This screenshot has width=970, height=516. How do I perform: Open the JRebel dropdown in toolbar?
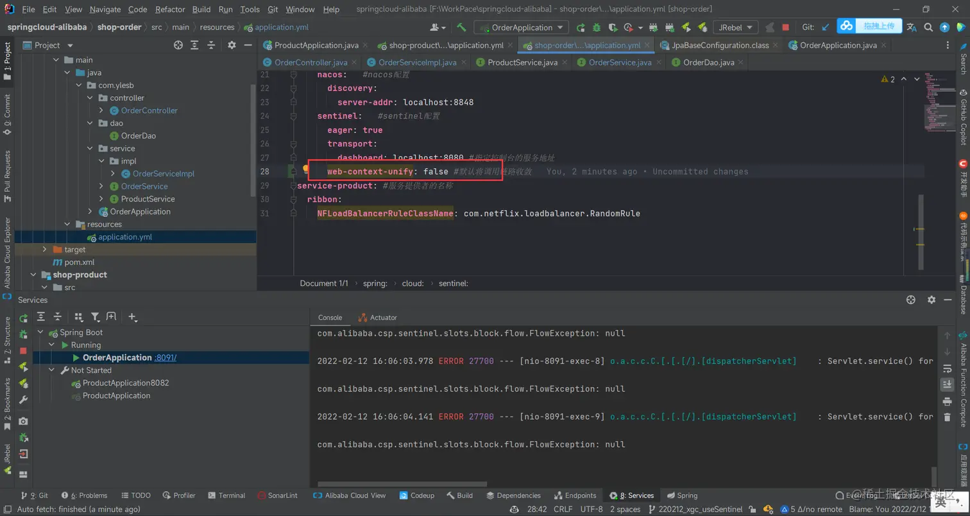736,28
